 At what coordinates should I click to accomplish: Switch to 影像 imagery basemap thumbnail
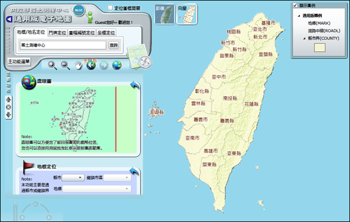(164, 14)
